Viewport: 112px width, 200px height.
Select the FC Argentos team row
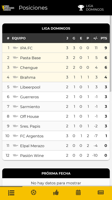56,136
